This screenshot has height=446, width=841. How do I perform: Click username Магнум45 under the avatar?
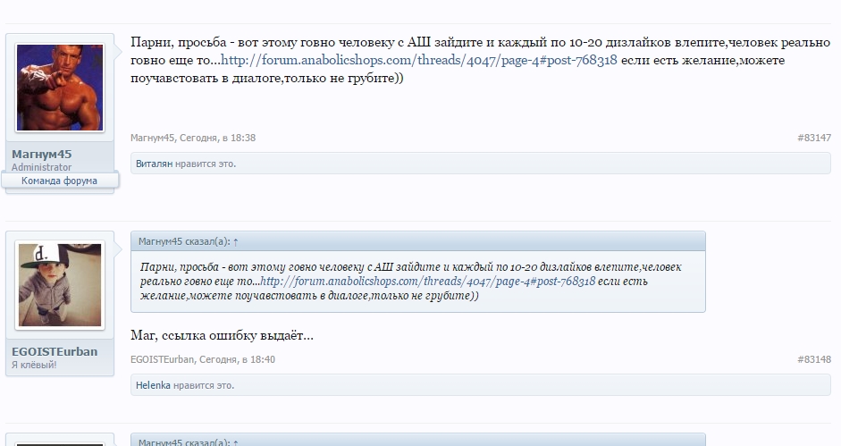42,154
